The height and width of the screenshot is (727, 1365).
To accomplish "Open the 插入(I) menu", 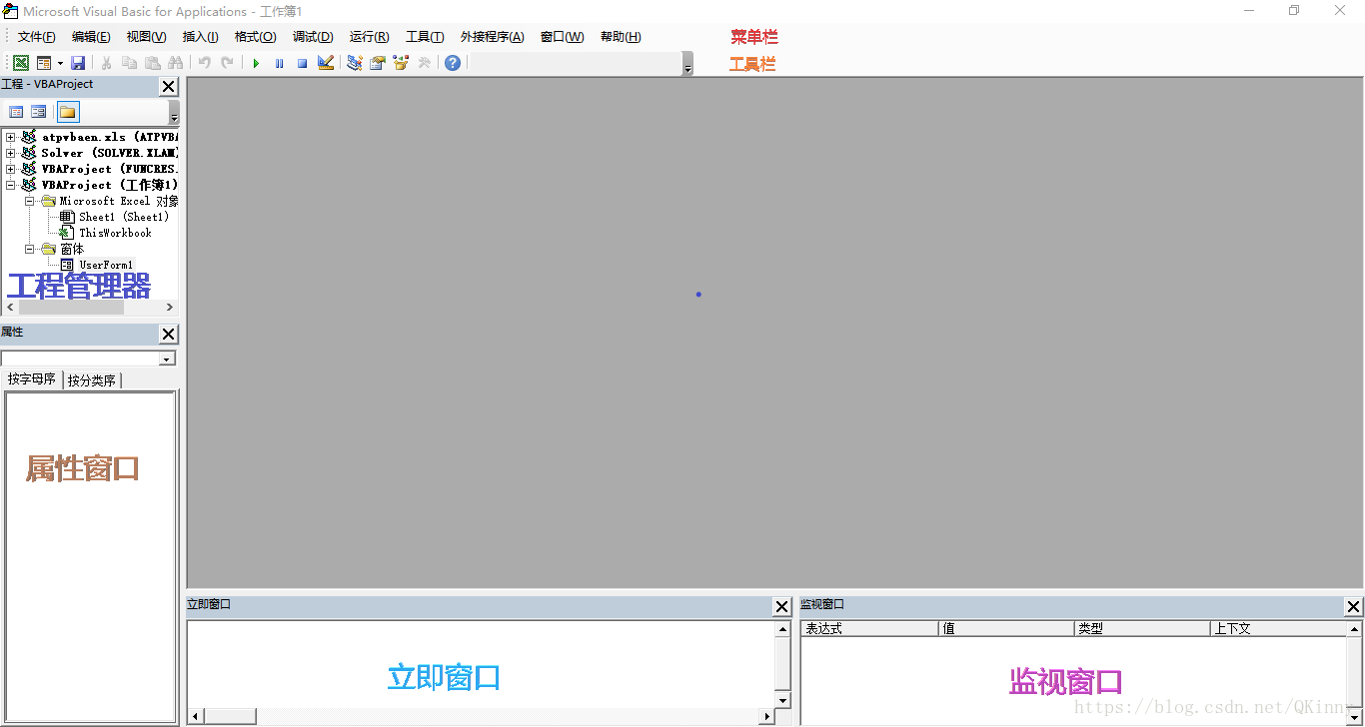I will click(x=200, y=37).
